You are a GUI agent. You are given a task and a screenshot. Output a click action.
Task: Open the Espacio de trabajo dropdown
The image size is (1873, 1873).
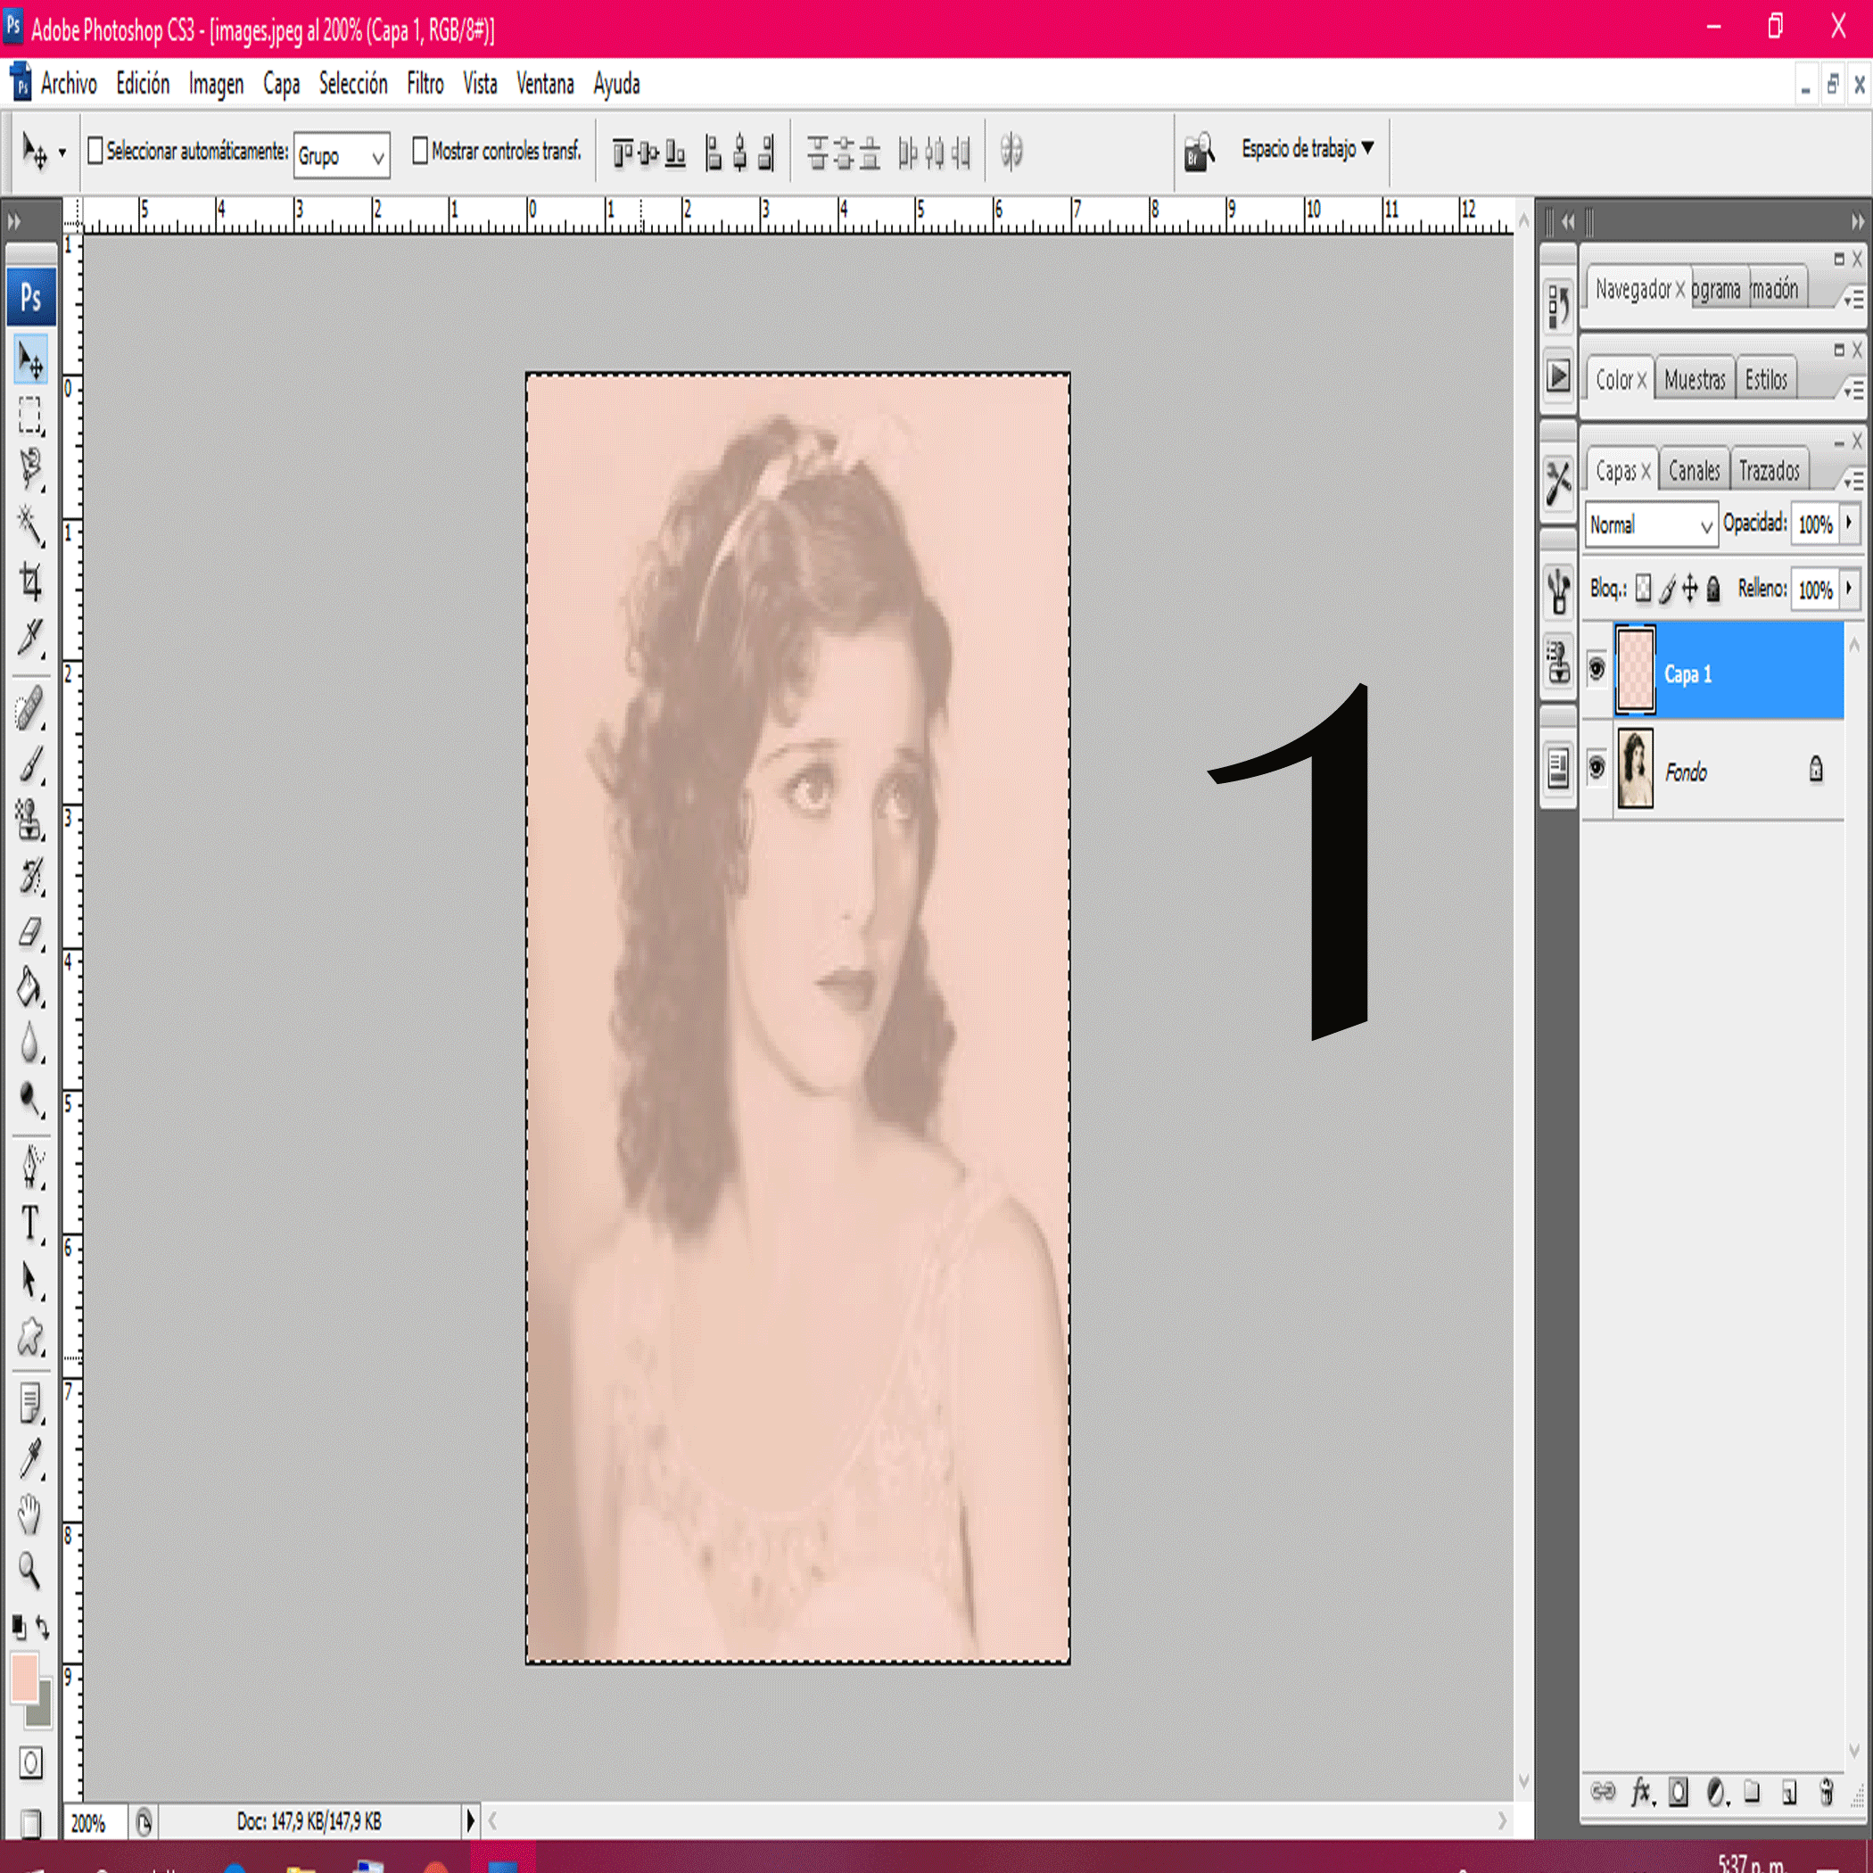click(1307, 149)
